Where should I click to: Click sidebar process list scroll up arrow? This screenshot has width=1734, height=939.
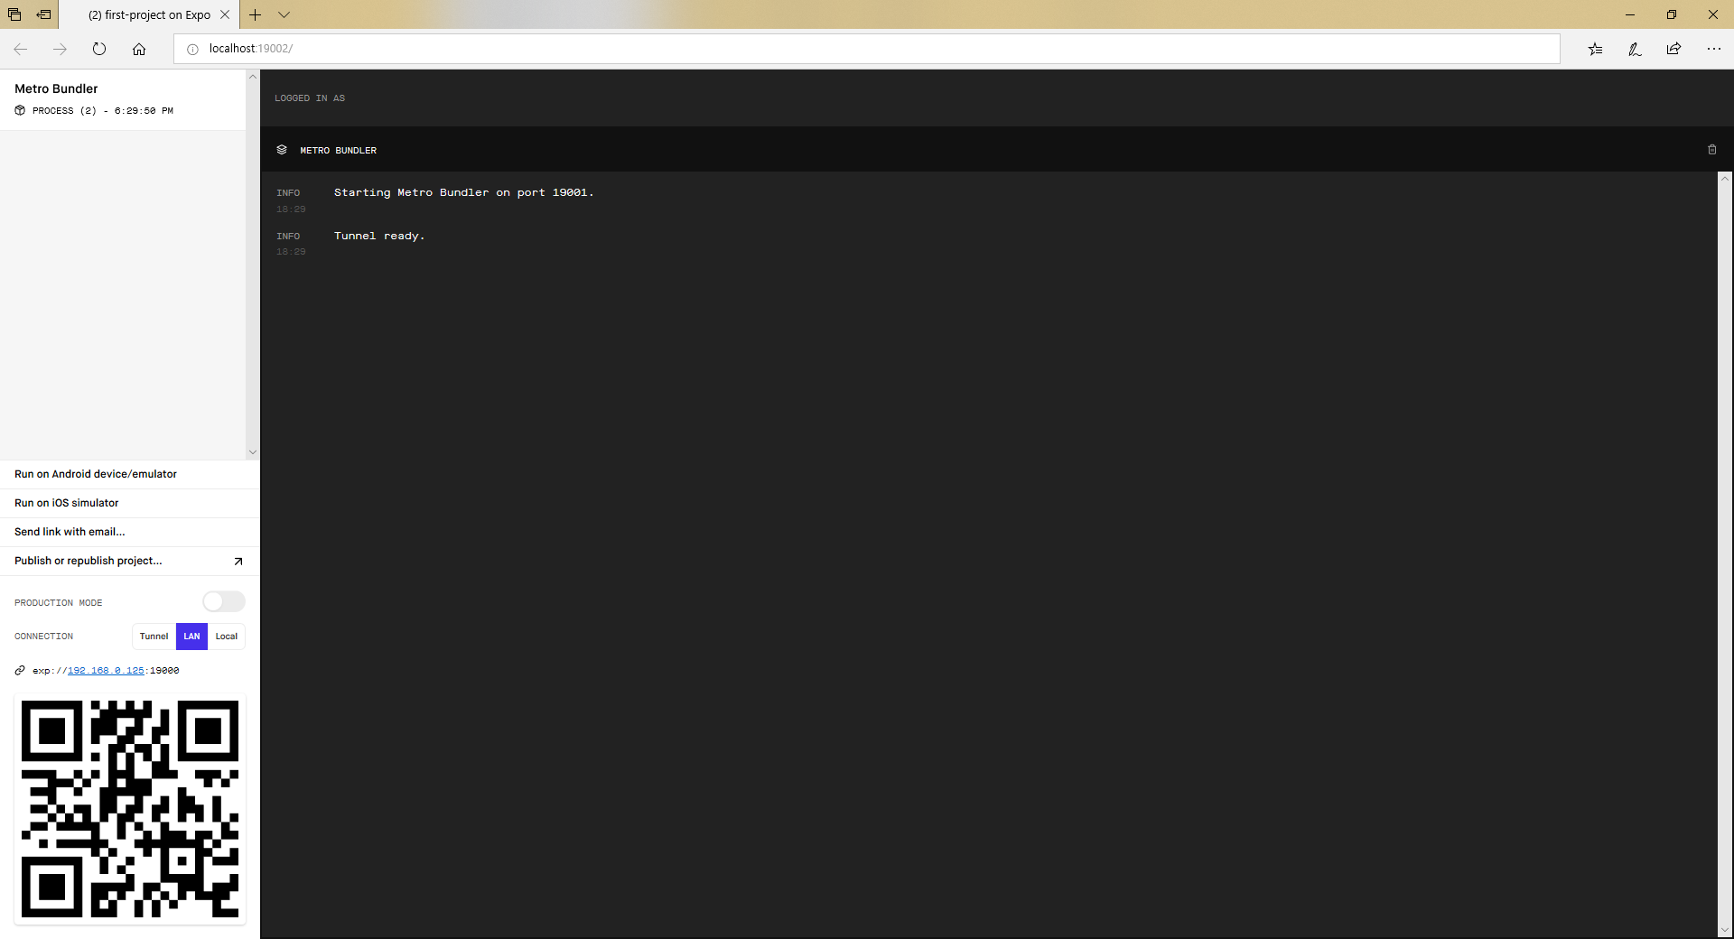[x=253, y=77]
